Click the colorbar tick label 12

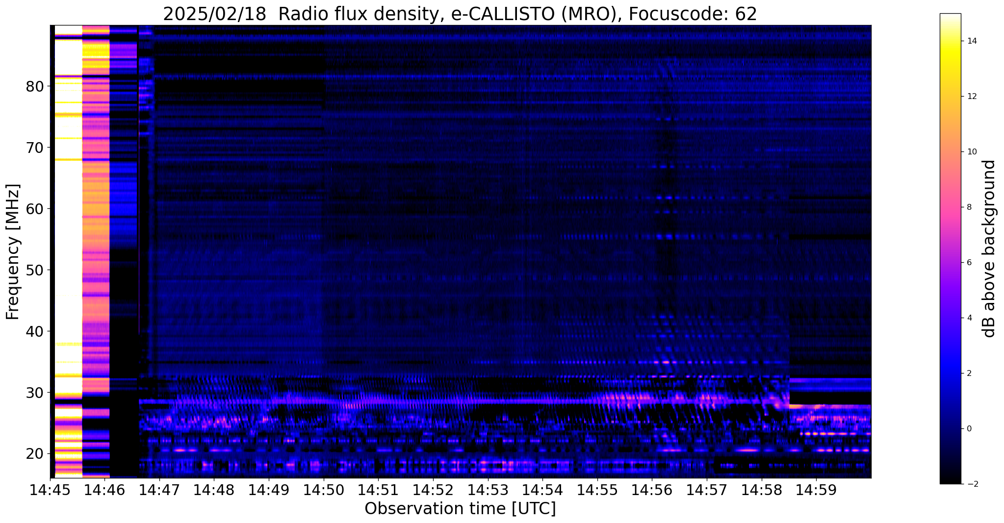(971, 97)
